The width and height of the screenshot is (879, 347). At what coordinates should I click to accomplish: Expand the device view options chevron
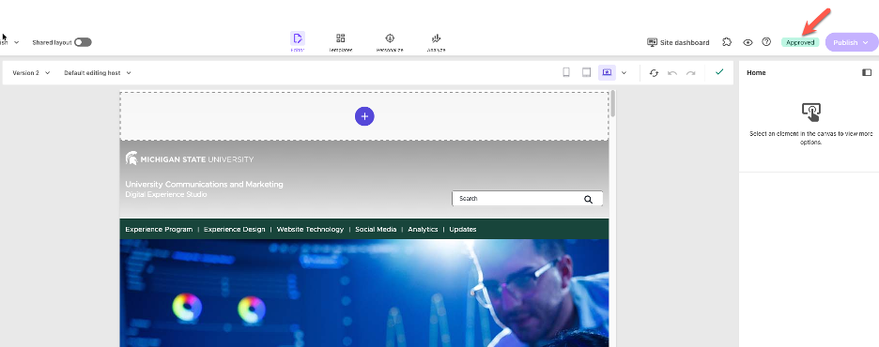[x=624, y=73]
